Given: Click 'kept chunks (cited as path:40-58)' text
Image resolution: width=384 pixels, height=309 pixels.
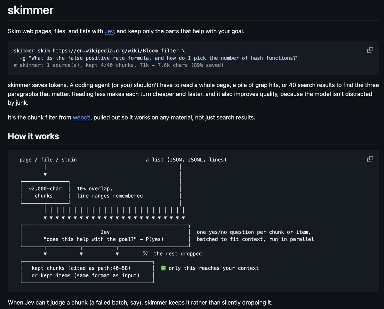Looking at the screenshot, I should pos(81,268).
